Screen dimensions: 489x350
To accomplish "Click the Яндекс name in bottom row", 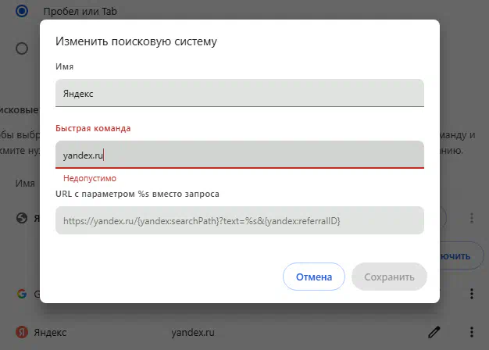I will [50, 333].
